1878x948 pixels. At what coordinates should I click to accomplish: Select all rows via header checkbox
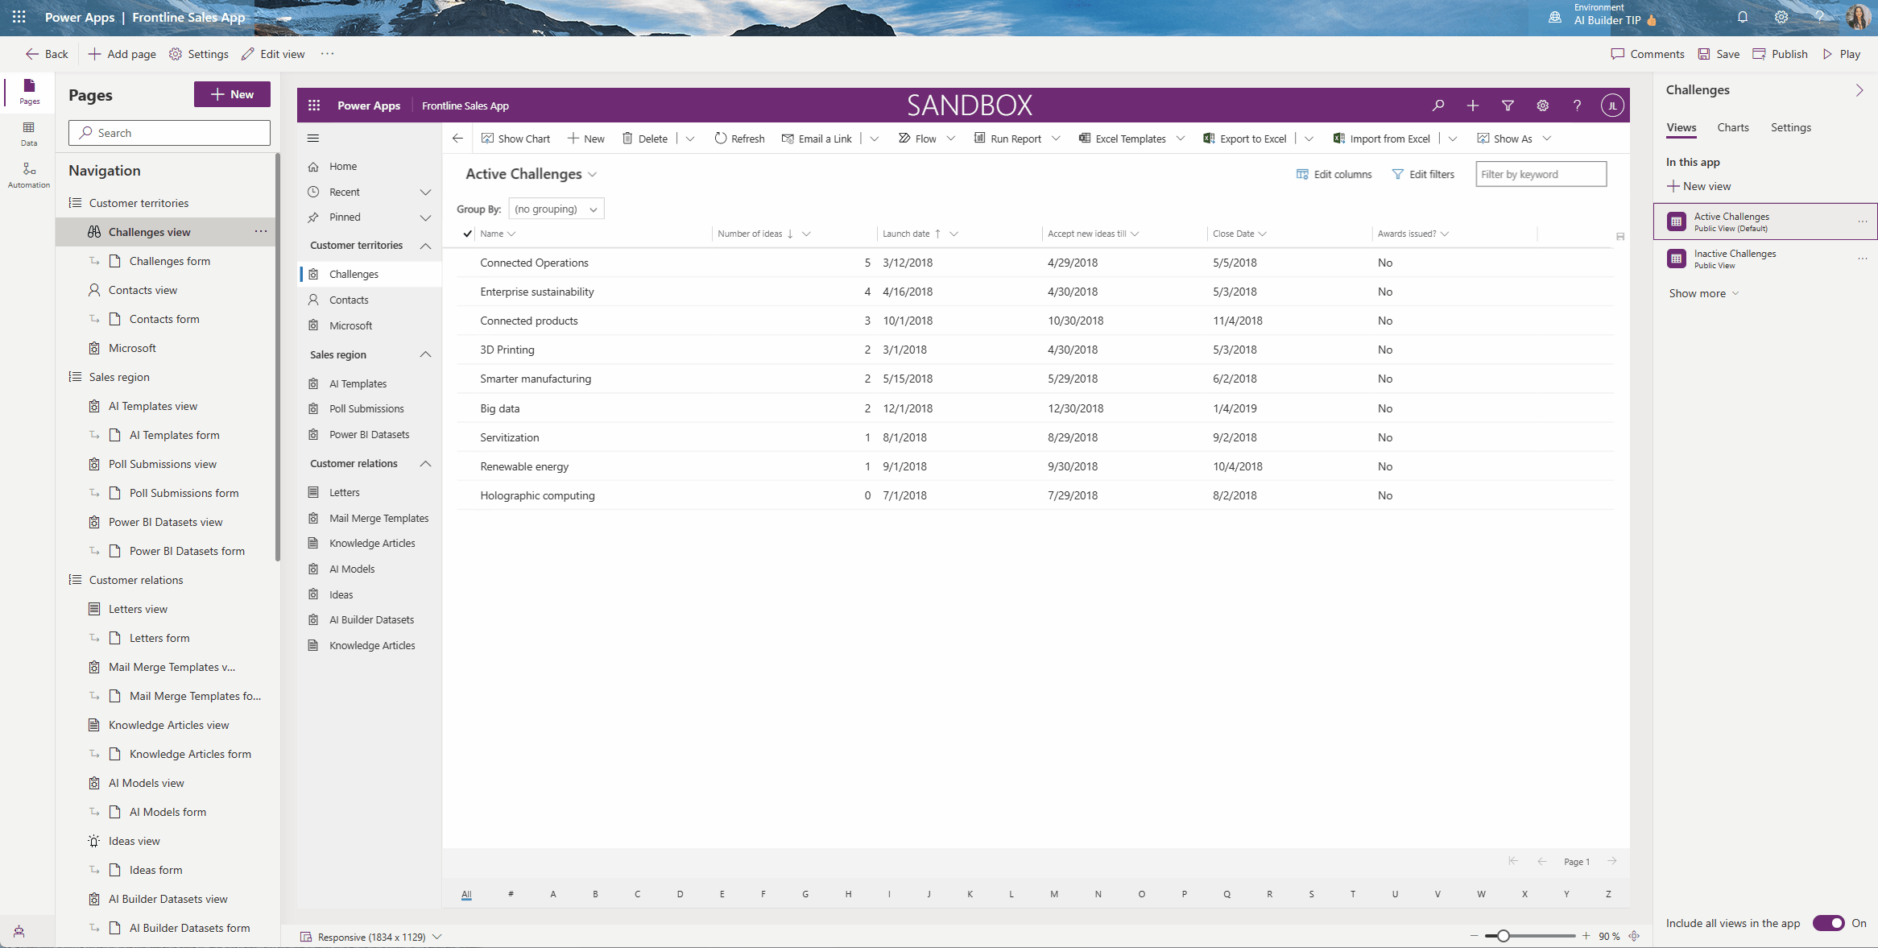pos(468,234)
